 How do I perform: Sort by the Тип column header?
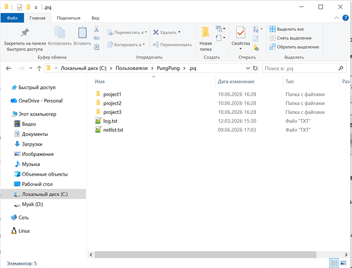point(290,82)
